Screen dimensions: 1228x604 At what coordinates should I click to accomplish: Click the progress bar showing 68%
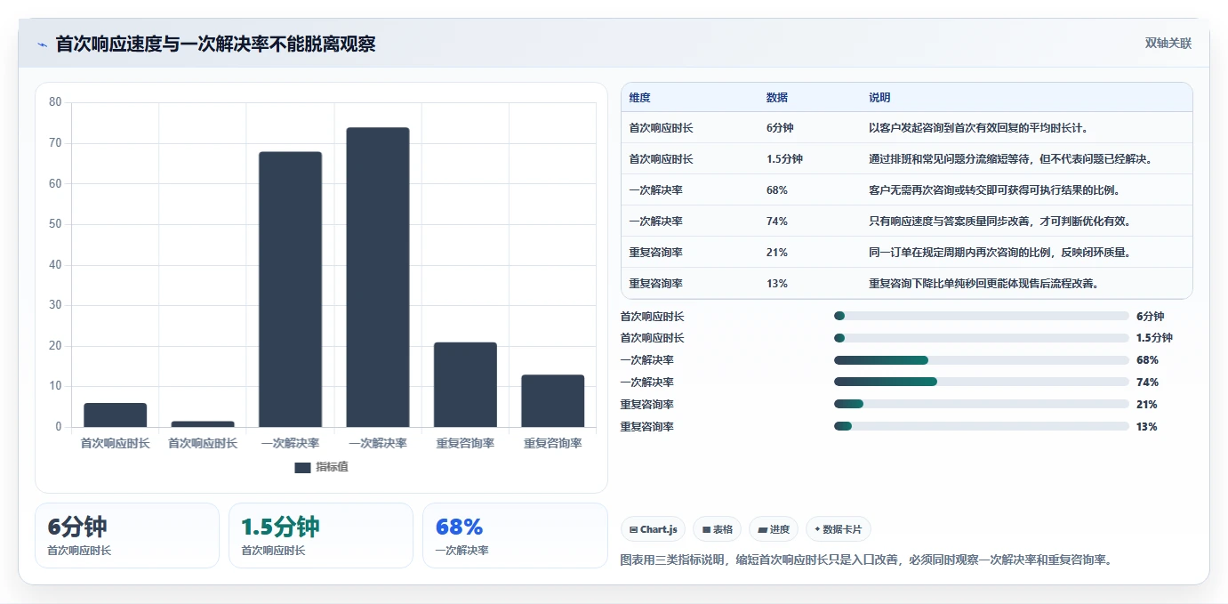(981, 360)
